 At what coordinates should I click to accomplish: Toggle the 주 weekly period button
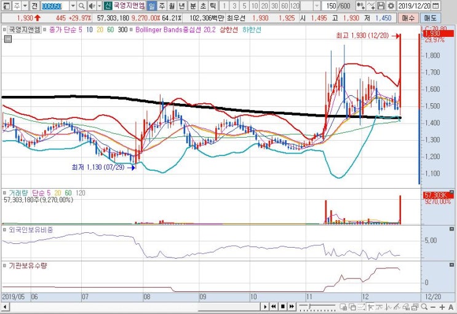pos(162,6)
